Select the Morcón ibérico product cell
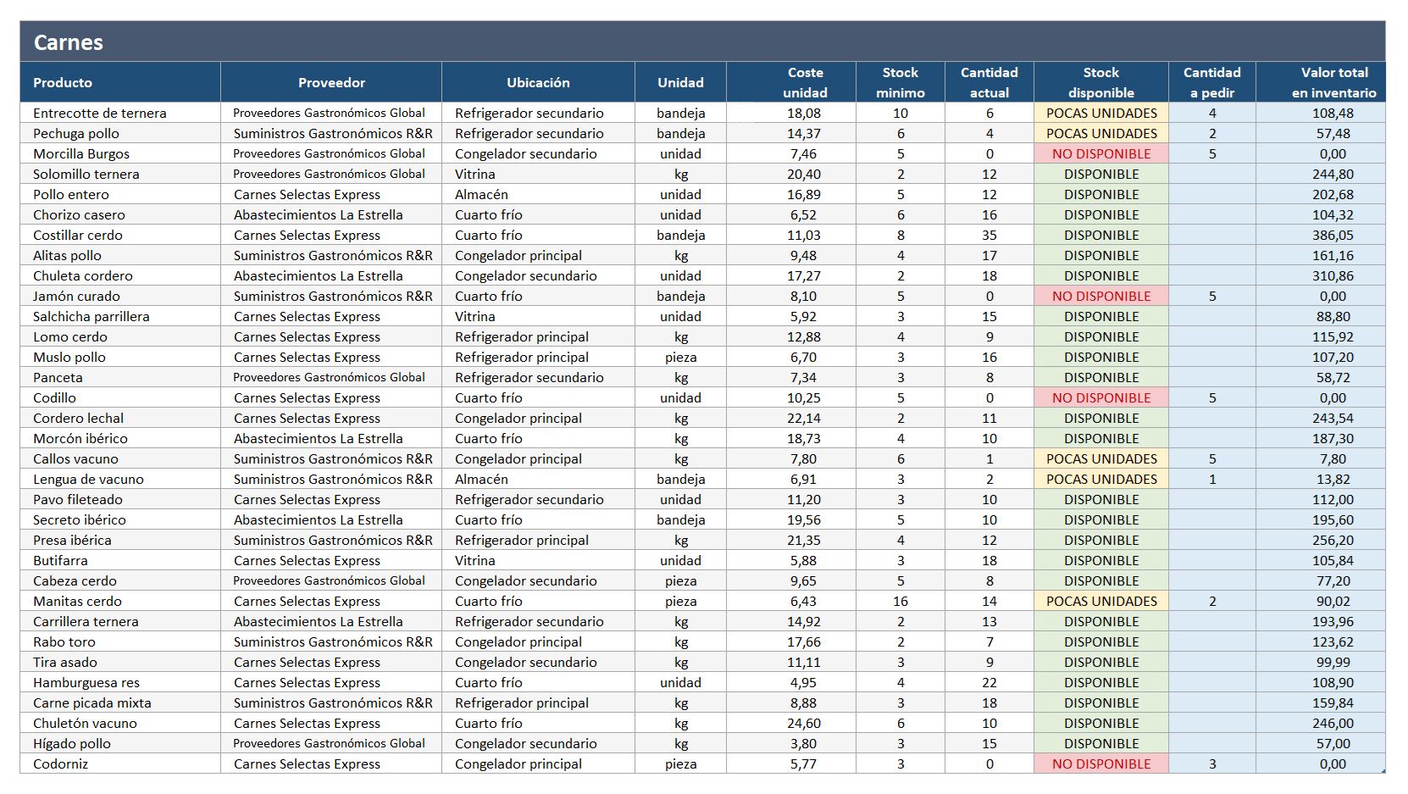Viewport: 1408px width, 794px height. (x=120, y=438)
